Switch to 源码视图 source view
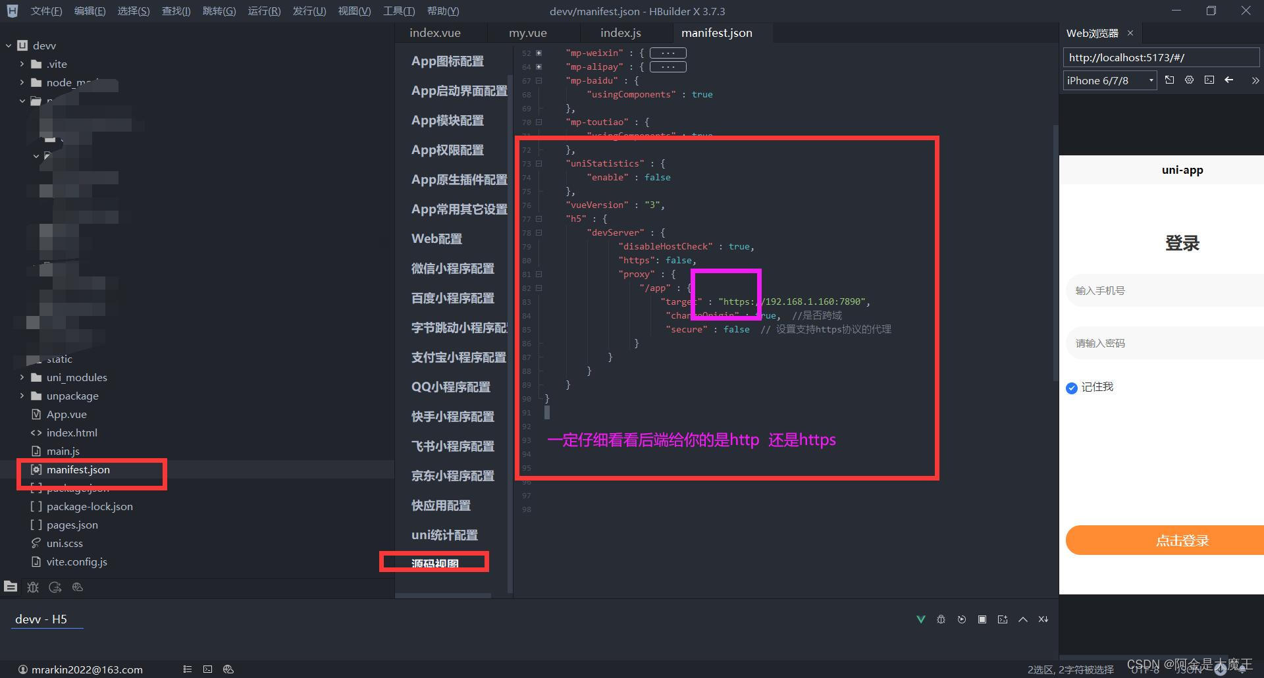 pyautogui.click(x=434, y=563)
